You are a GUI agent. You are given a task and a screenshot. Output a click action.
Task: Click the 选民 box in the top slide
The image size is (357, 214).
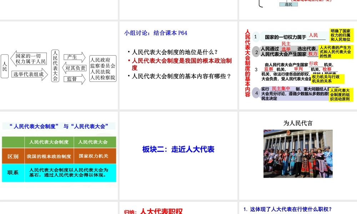288,4
